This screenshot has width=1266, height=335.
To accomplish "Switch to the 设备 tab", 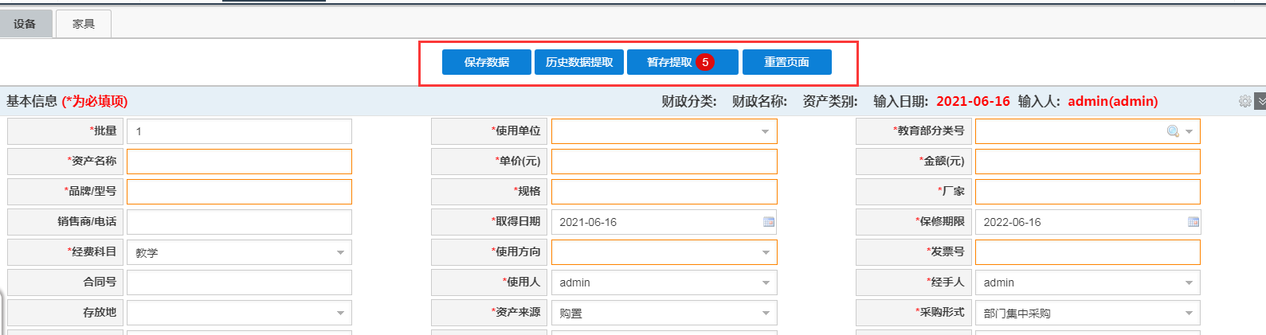I will point(25,24).
